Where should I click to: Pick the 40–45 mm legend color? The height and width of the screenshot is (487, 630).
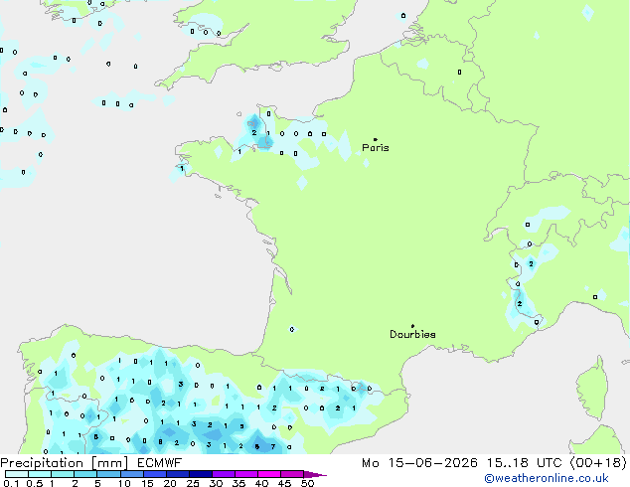tap(269, 474)
